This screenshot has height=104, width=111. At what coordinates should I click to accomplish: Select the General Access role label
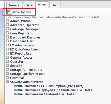pyautogui.click(x=21, y=58)
